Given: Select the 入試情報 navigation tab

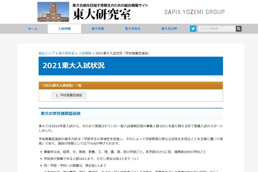Looking at the screenshot, I should pyautogui.click(x=64, y=29).
